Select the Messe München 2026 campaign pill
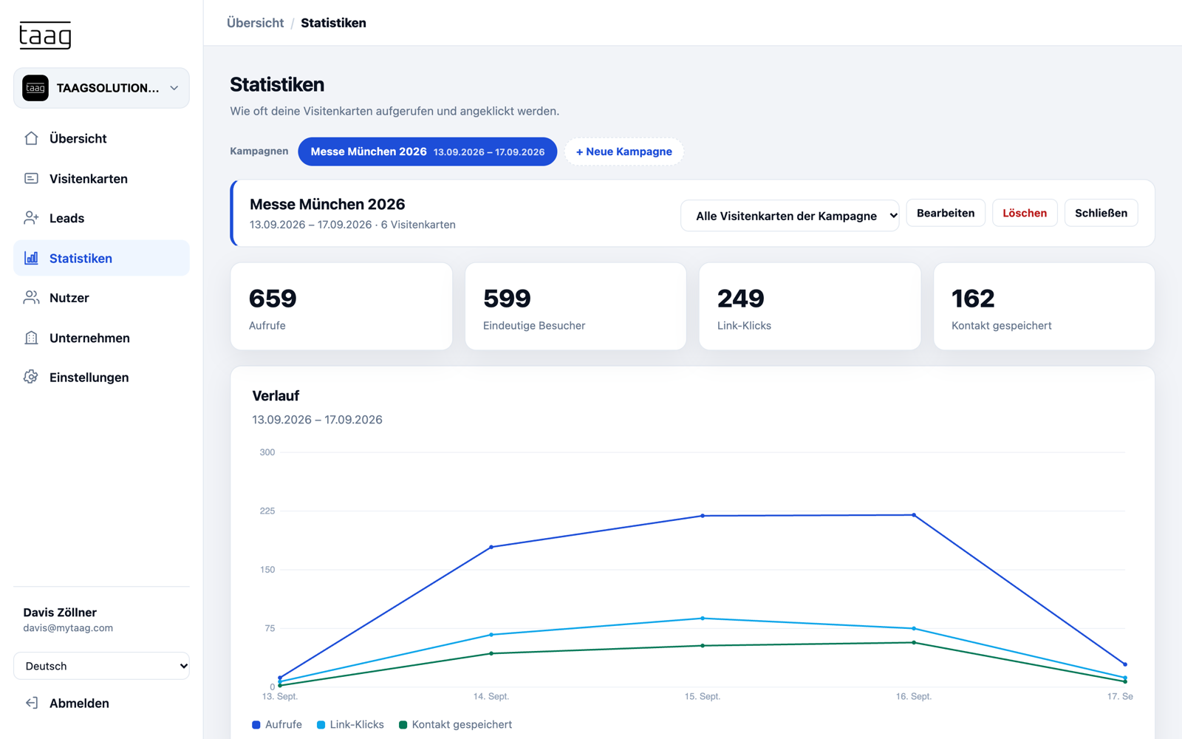 click(x=427, y=151)
